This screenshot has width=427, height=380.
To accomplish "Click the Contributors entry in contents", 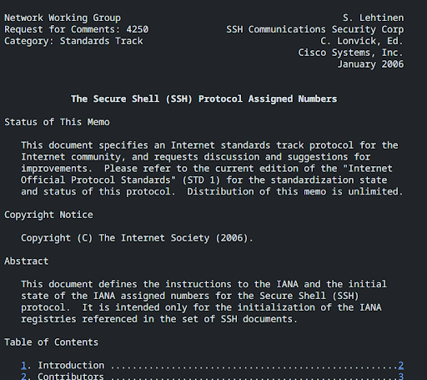I will click(71, 377).
